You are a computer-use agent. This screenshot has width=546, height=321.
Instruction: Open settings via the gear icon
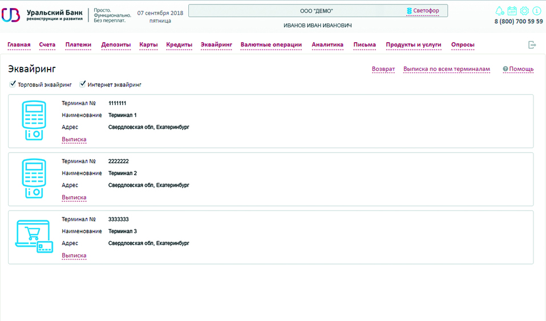click(524, 11)
